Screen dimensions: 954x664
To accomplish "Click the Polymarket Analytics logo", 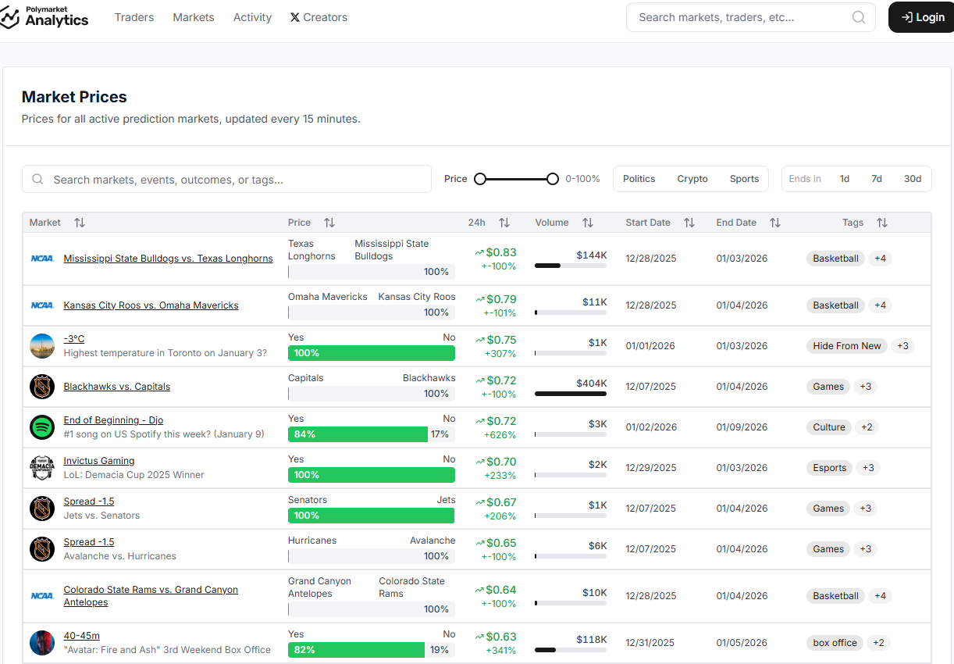I will coord(44,16).
